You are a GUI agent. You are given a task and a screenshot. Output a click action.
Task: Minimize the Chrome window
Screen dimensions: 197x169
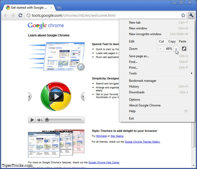[175, 2]
